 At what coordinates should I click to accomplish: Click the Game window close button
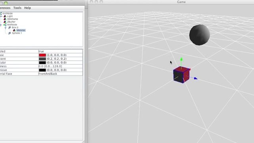point(91,2)
